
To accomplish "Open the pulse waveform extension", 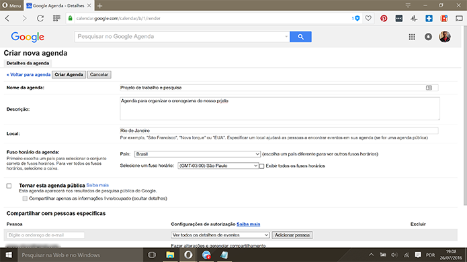I will 414,18.
